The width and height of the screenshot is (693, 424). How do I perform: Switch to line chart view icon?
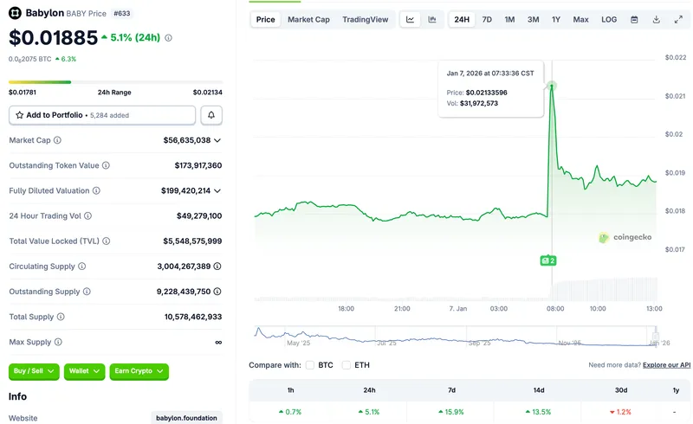(411, 19)
